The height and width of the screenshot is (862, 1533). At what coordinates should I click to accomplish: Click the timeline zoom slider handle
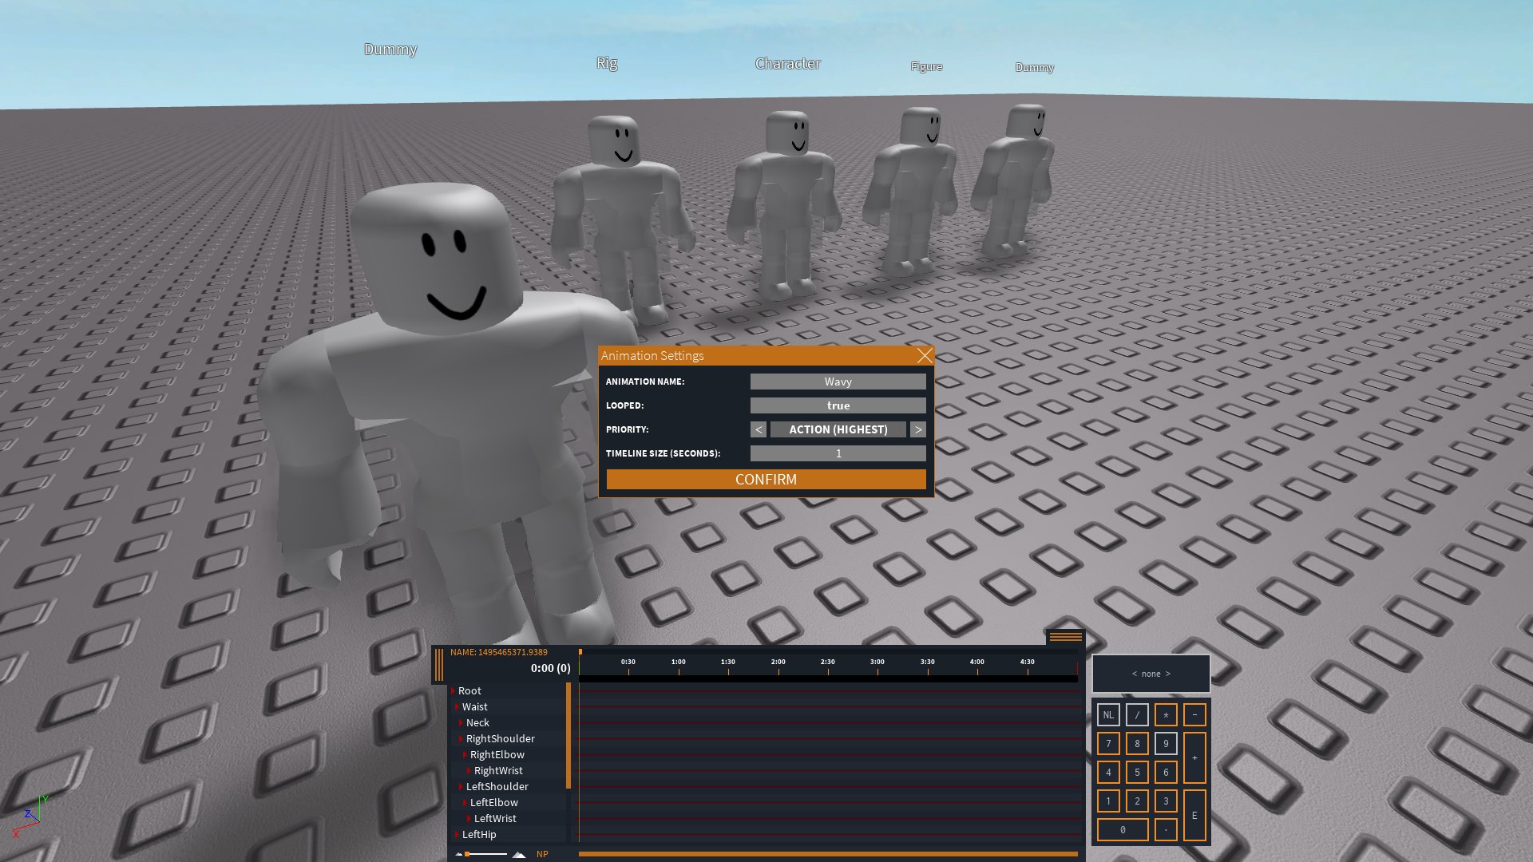point(467,854)
